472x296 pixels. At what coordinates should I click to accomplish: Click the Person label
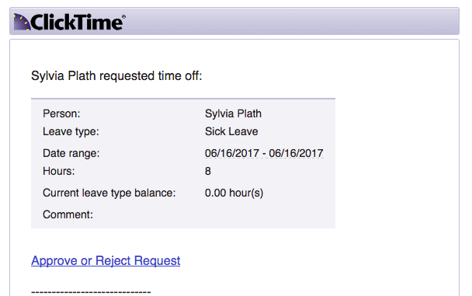pos(61,114)
